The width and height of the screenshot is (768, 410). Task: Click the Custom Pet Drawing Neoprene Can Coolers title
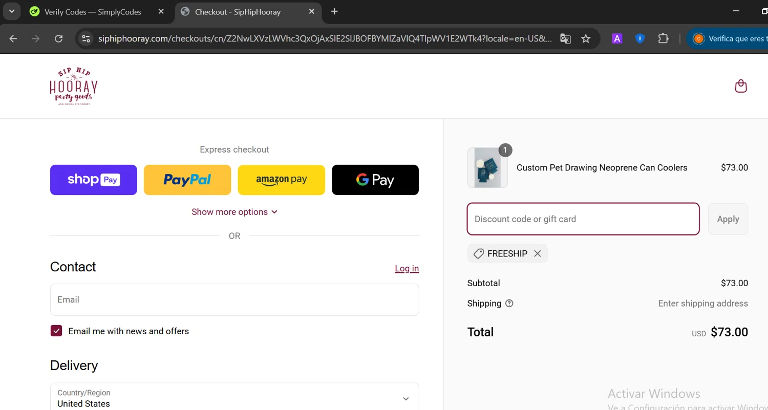[x=602, y=167]
